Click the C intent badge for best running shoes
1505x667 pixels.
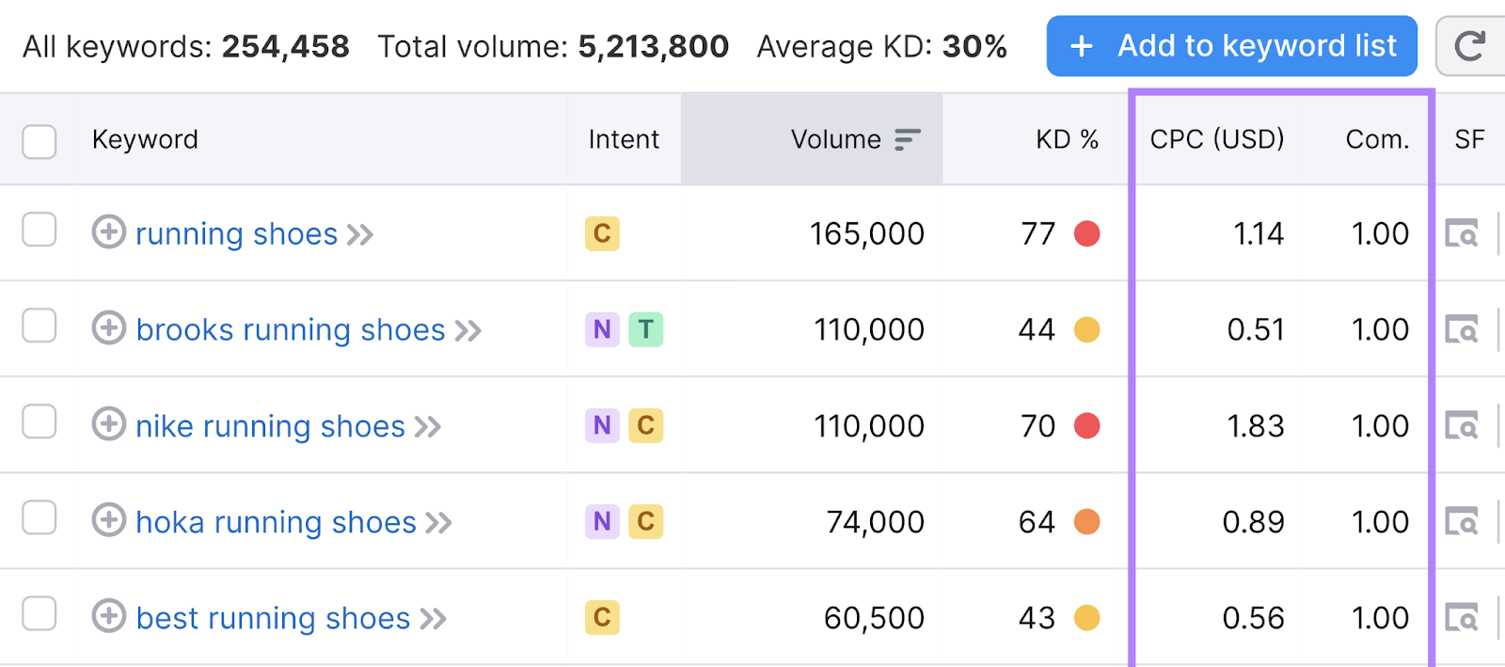[602, 617]
